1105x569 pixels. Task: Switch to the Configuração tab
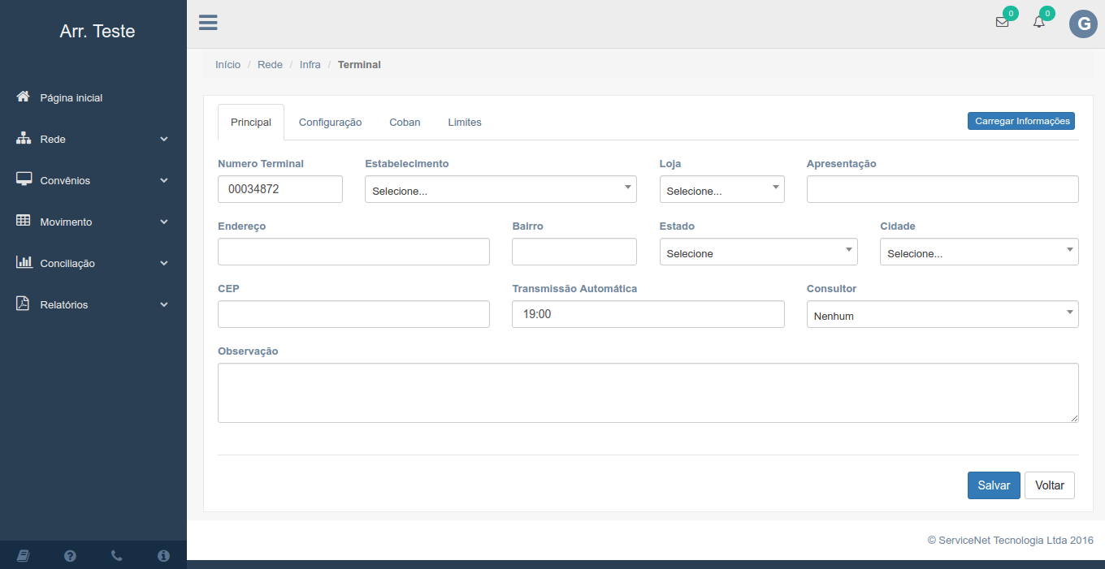[x=330, y=123]
